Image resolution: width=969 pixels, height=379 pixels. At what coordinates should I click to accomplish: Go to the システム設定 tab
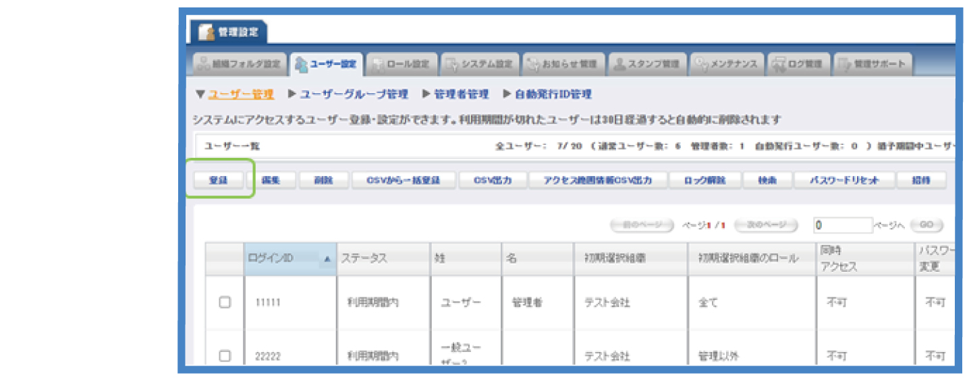point(480,64)
